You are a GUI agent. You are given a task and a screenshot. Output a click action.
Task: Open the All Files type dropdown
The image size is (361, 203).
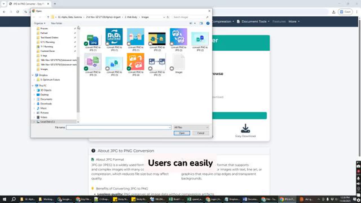[191, 127]
